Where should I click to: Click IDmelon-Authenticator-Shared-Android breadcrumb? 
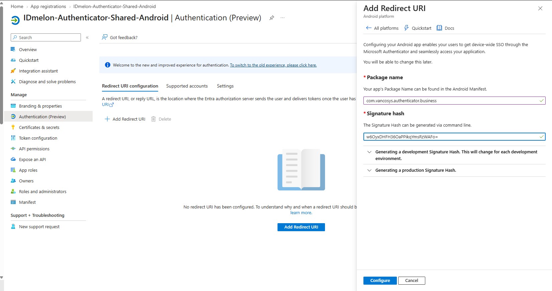point(114,6)
